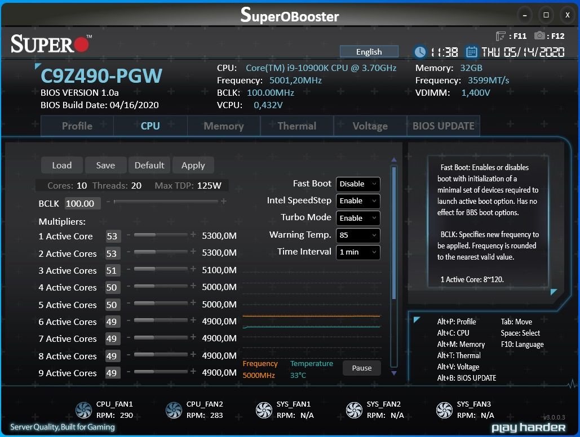Click the teal Temperature legend label
580x437 pixels.
(x=312, y=363)
